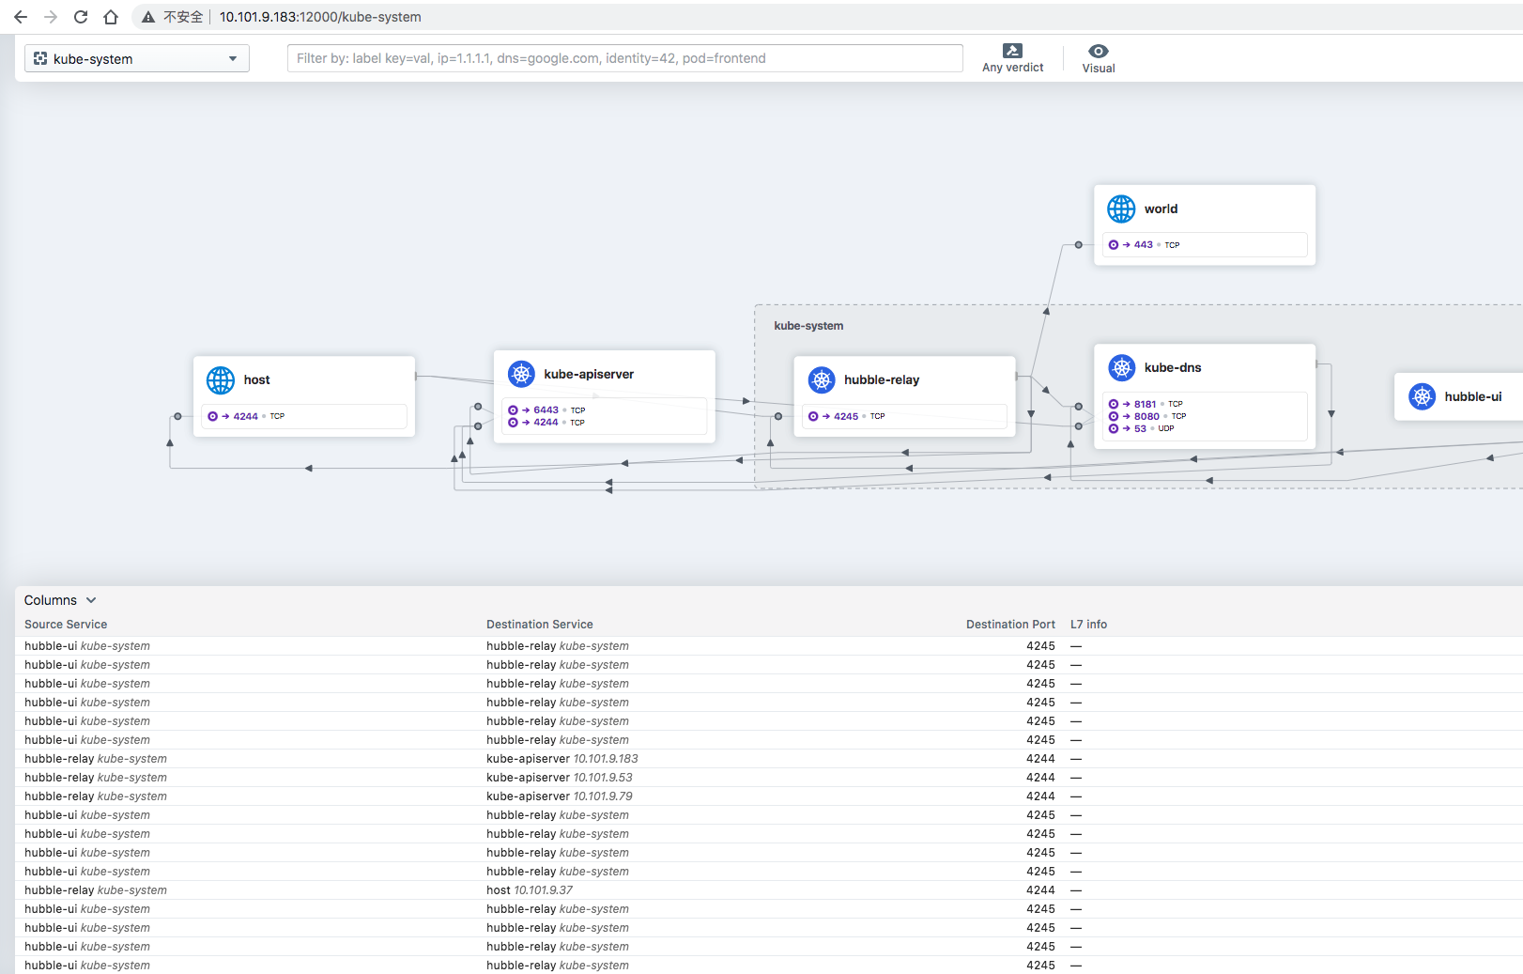
Task: Select the world service card title
Action: click(1161, 209)
